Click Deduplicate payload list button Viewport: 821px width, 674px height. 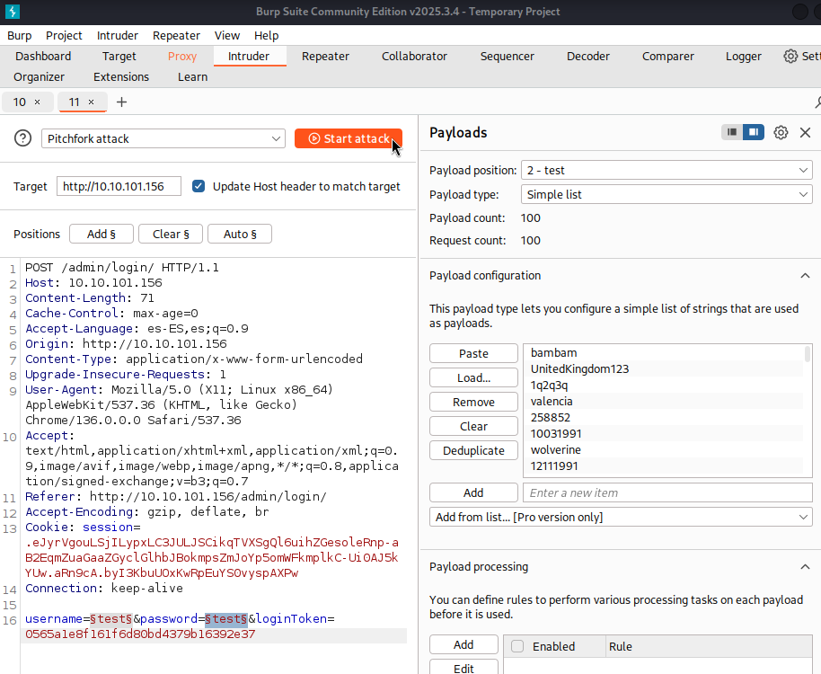coord(474,450)
